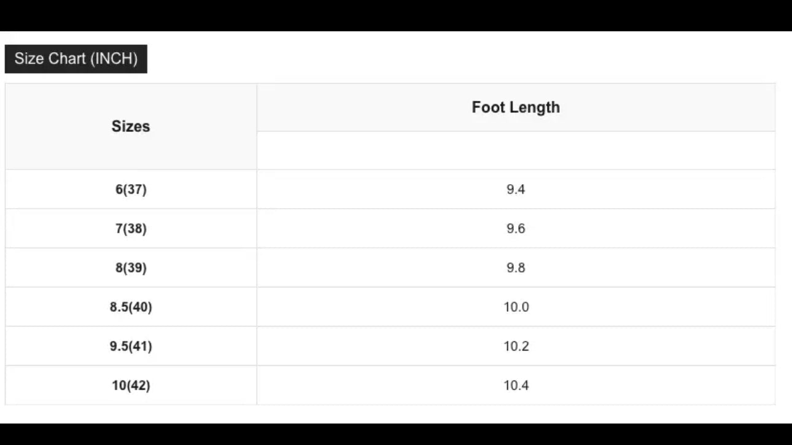Select the 6(37) size cell
The width and height of the screenshot is (792, 445).
pos(131,189)
